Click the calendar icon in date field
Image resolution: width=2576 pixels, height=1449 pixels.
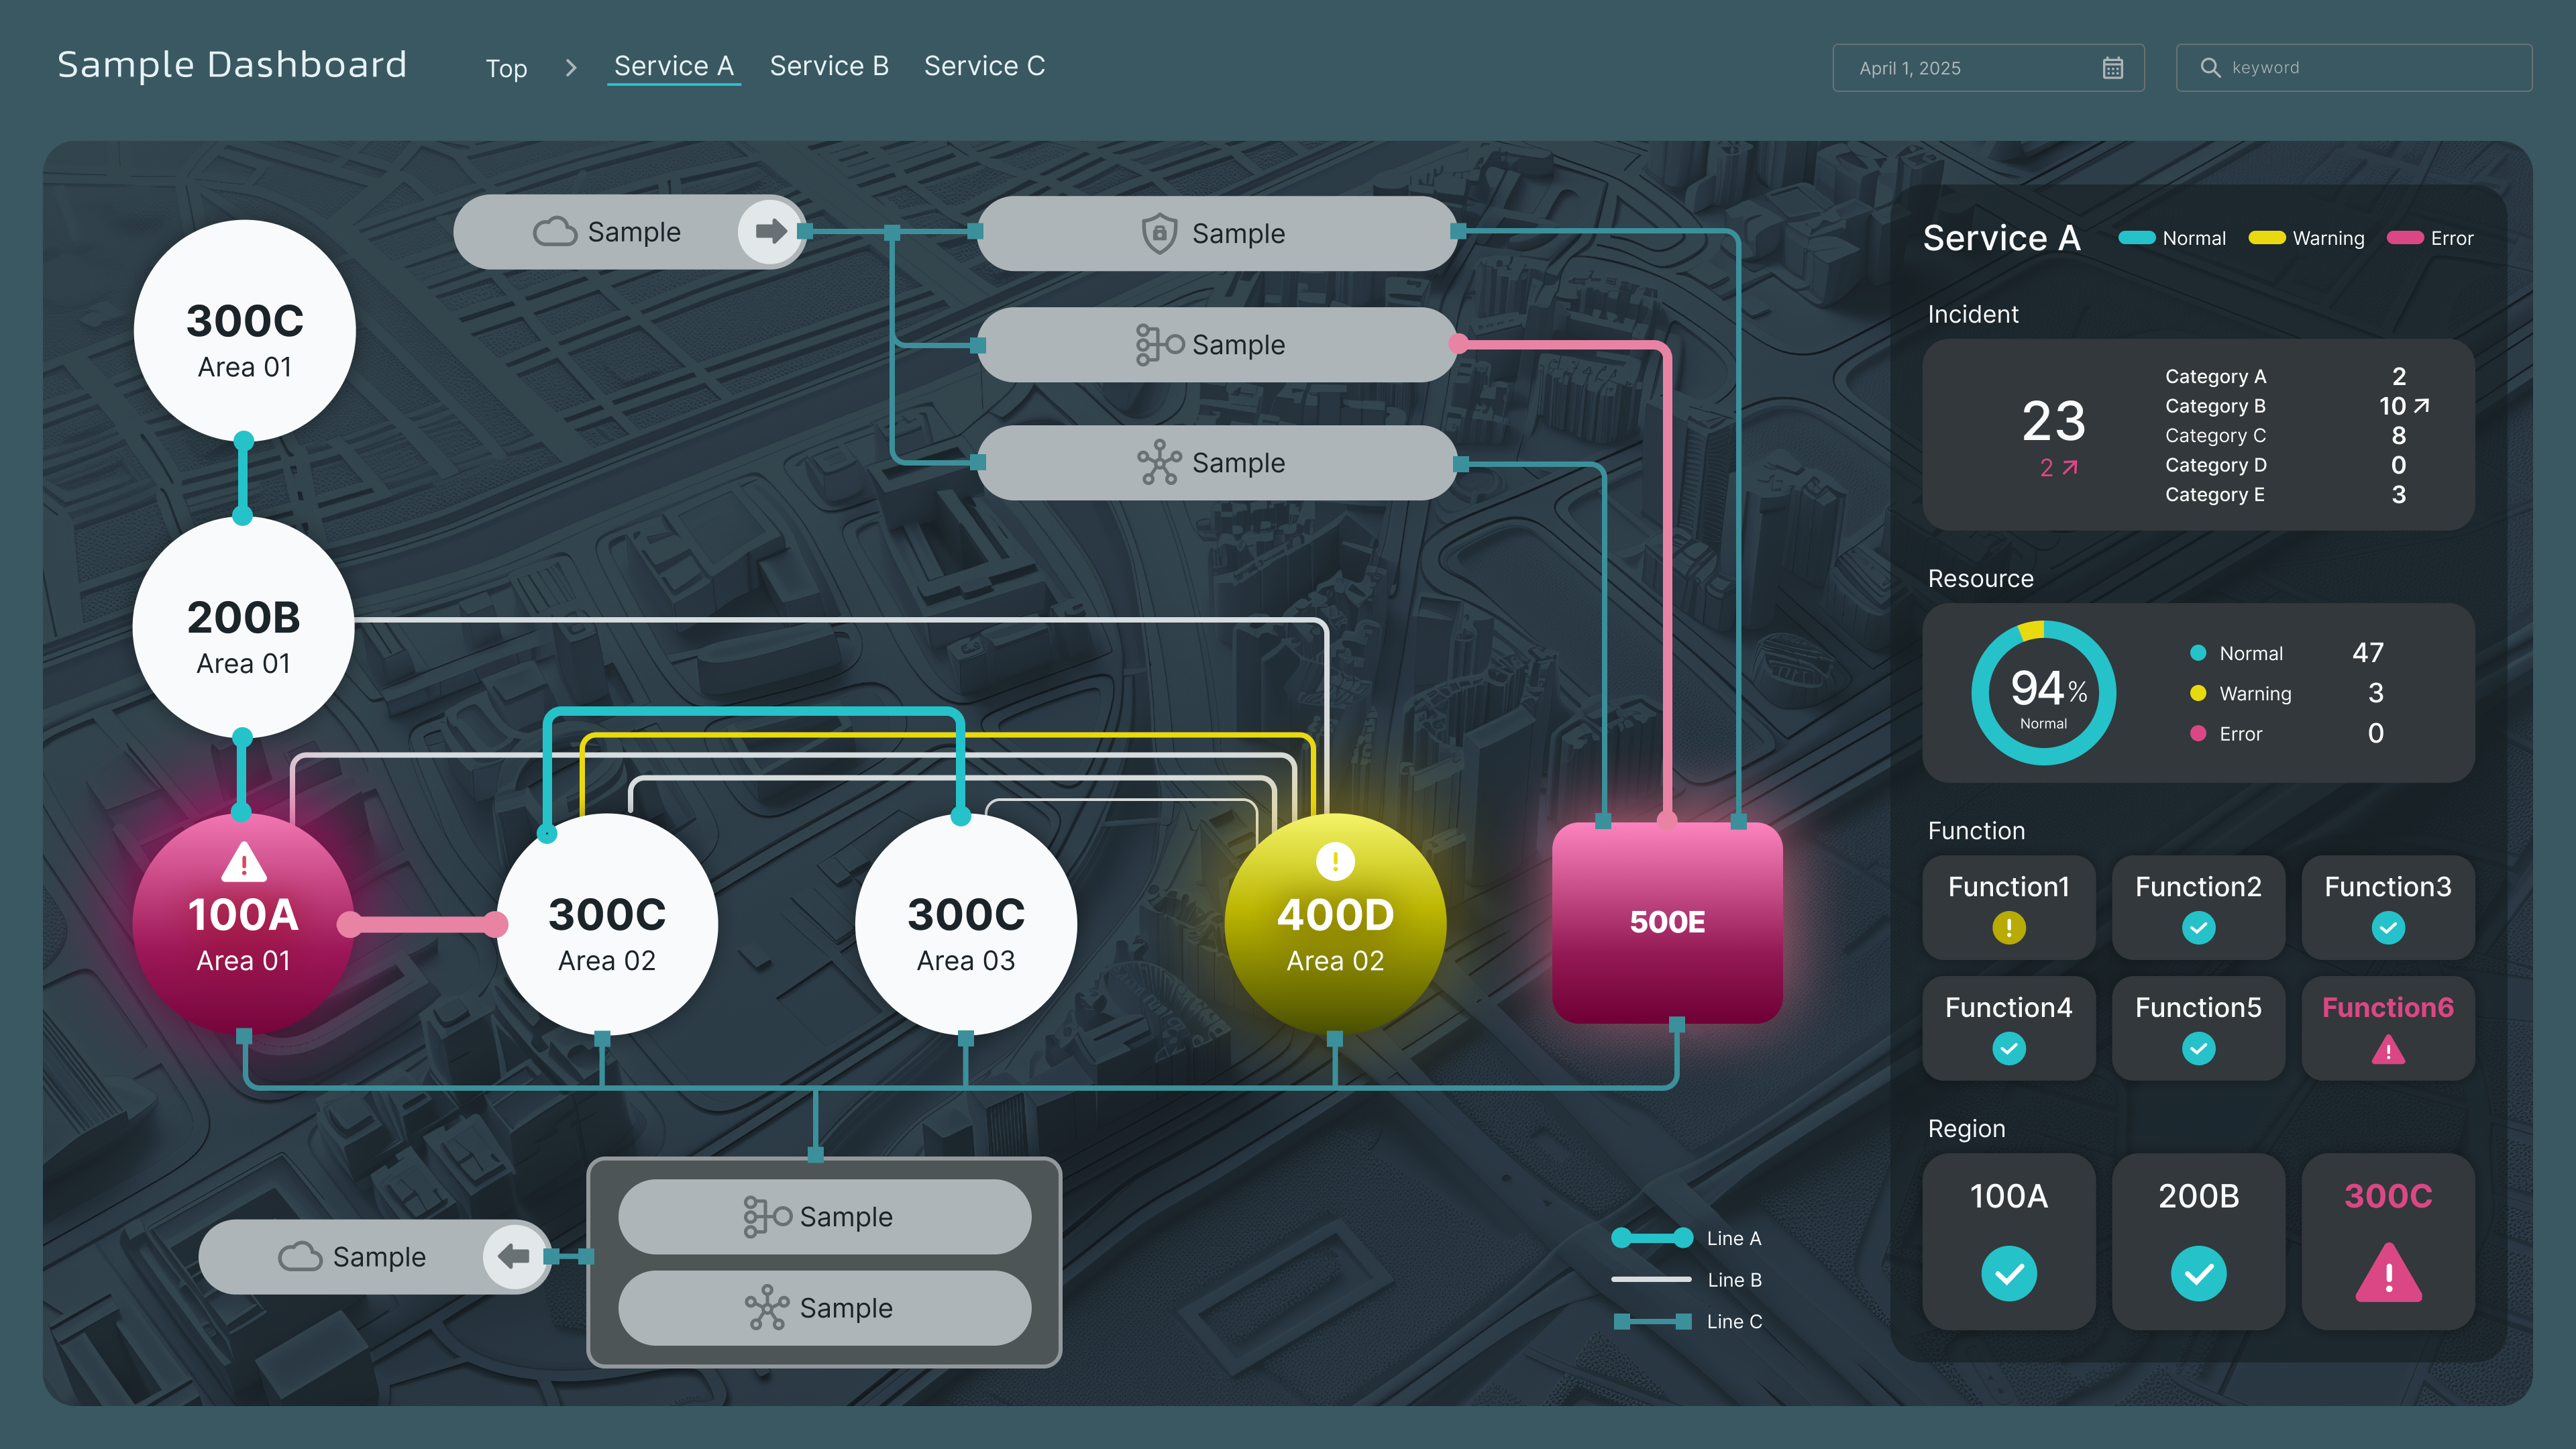pyautogui.click(x=2112, y=68)
